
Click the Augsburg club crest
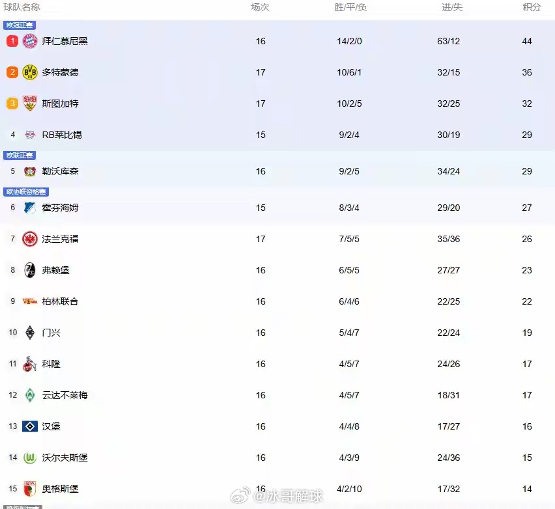pos(29,488)
